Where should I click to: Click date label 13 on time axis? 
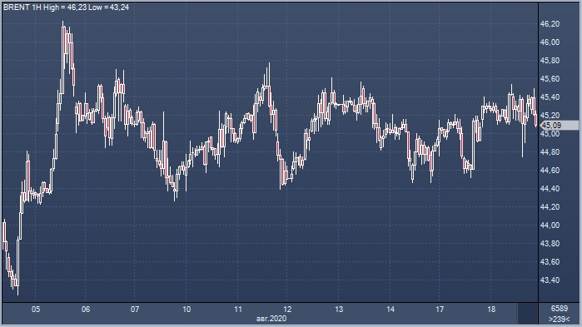pyautogui.click(x=339, y=310)
